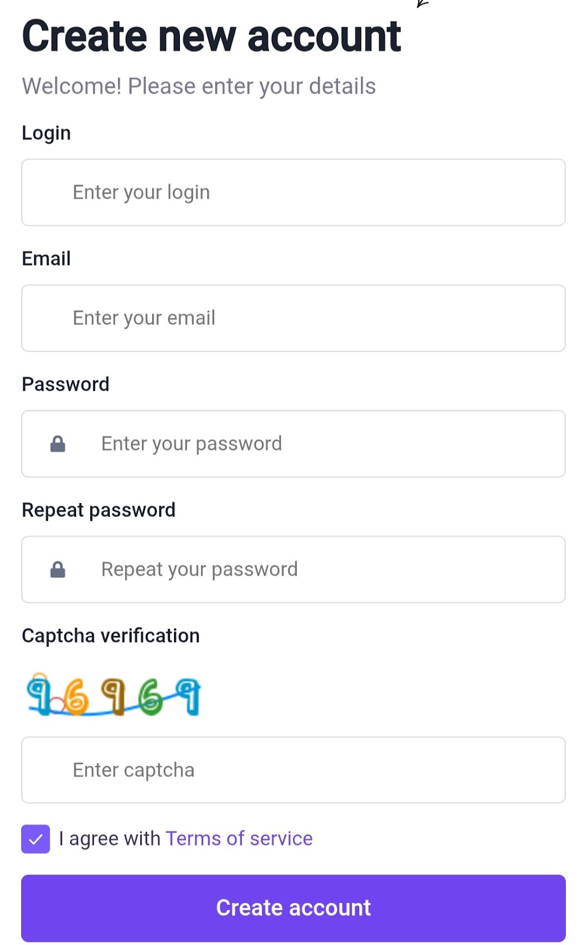Focus the Enter your email field
Viewport: 587px width, 945px height.
click(x=293, y=318)
